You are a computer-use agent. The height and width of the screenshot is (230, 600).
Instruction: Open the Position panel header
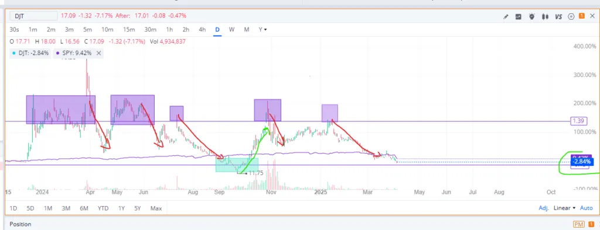pyautogui.click(x=21, y=224)
